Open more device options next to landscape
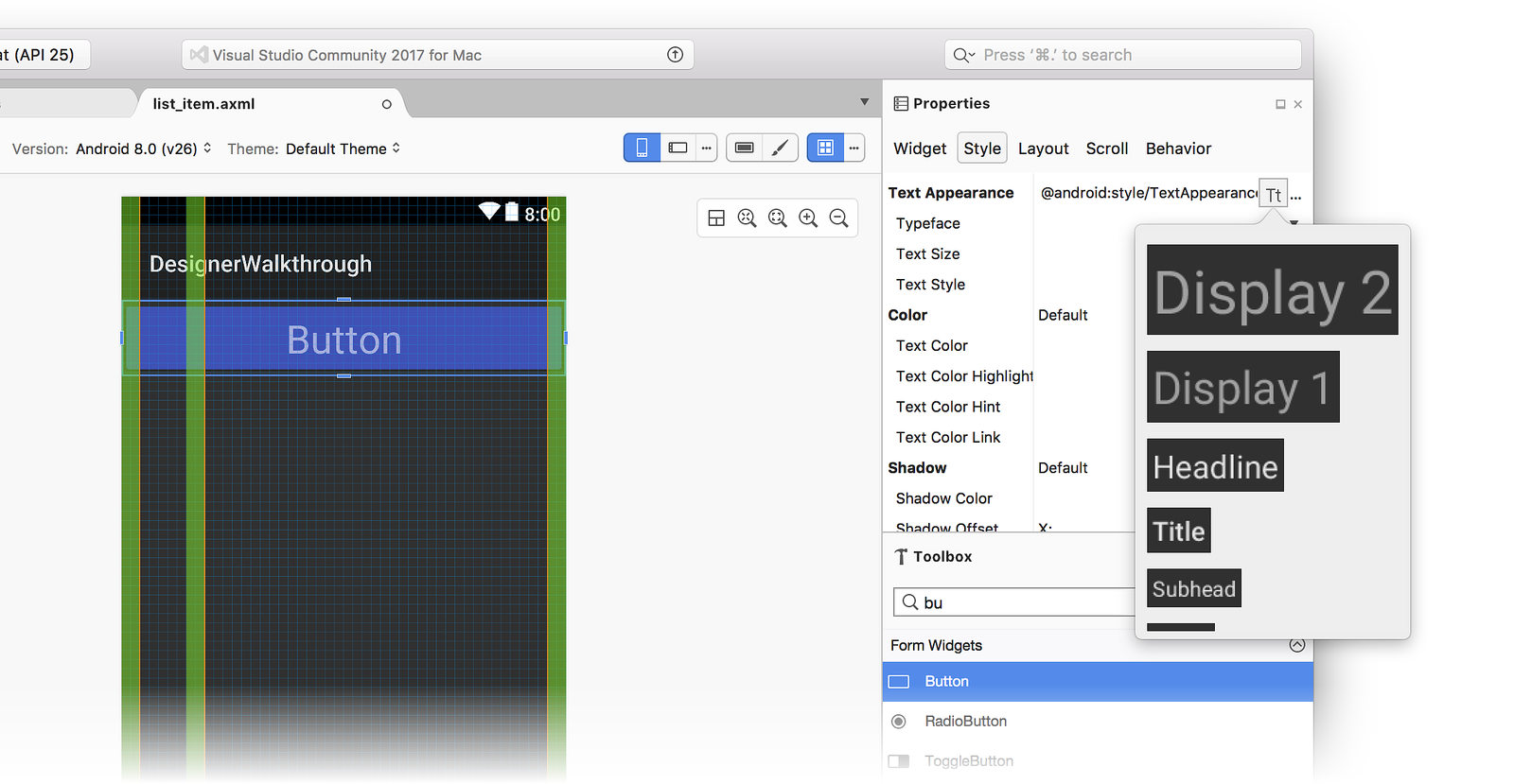 pyautogui.click(x=706, y=148)
